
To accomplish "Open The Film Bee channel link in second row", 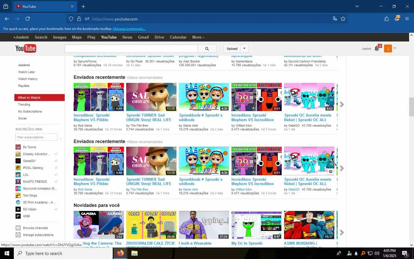I will (x=139, y=189).
